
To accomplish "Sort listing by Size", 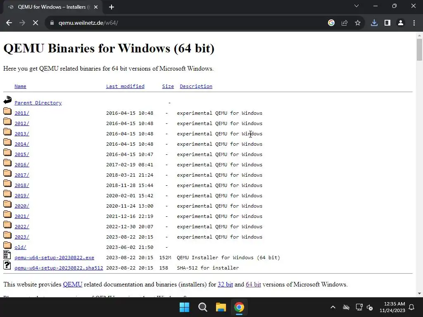I will pyautogui.click(x=168, y=86).
